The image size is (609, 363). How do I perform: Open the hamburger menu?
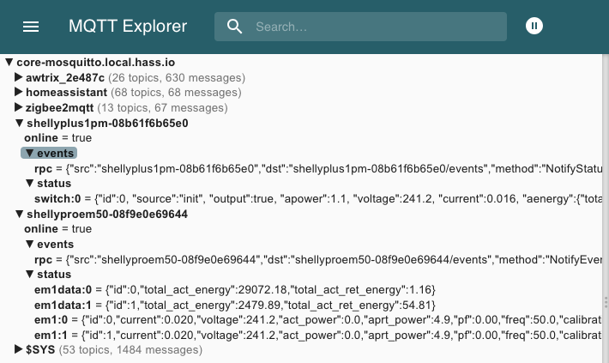coord(31,27)
